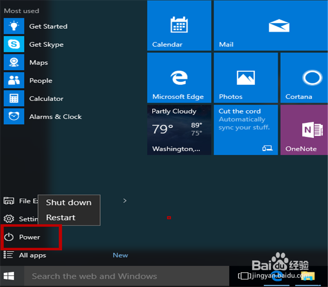Open the People app icon
This screenshot has width=328, height=287.
coord(14,80)
